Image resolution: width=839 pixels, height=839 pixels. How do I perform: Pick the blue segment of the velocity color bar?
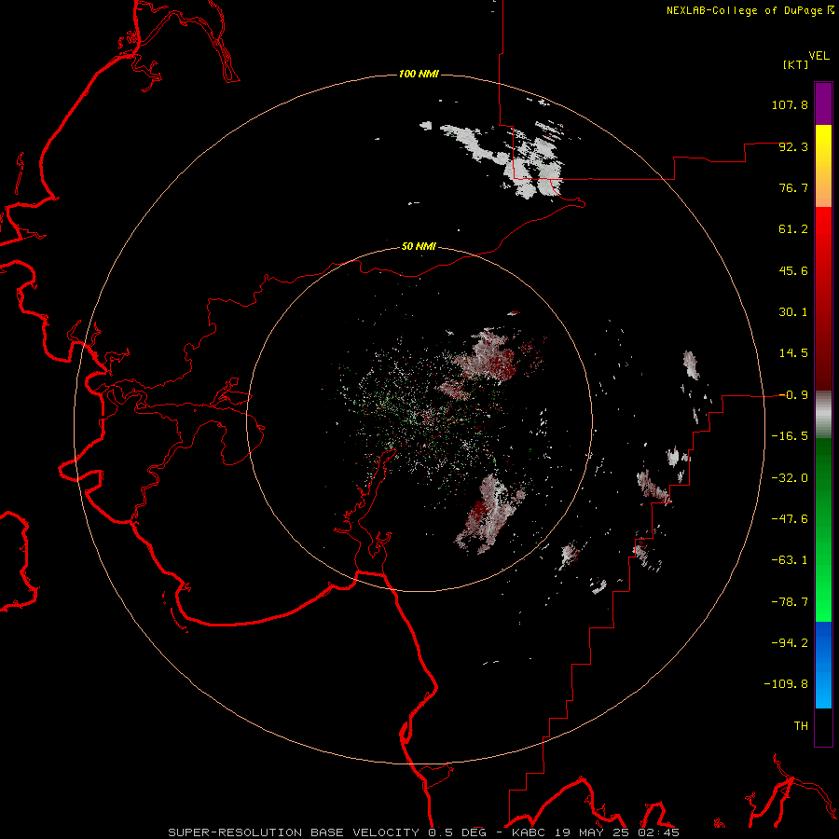tap(823, 665)
